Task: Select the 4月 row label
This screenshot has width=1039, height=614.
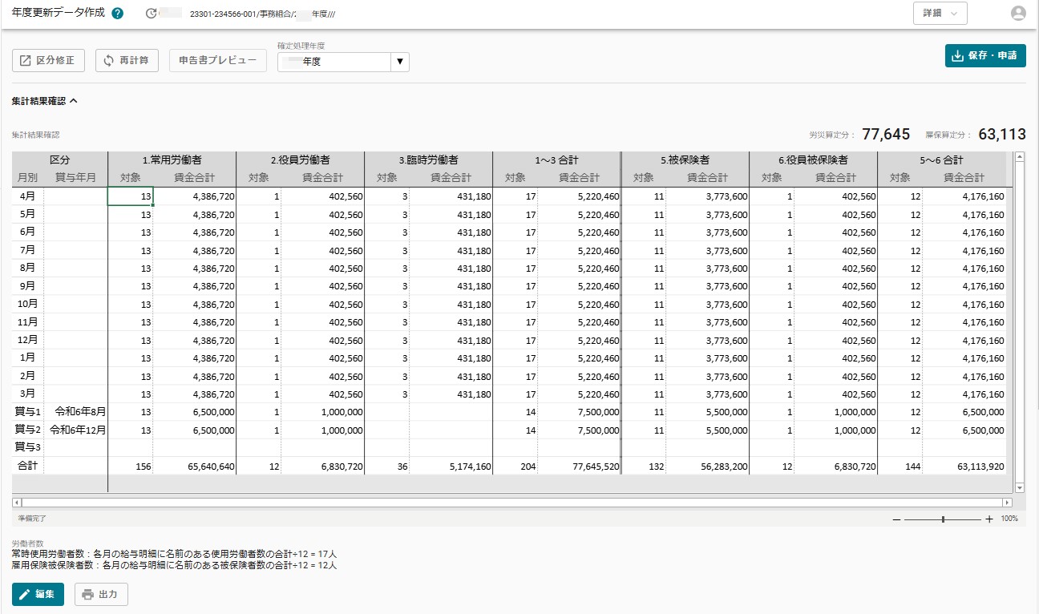Action: (x=28, y=196)
